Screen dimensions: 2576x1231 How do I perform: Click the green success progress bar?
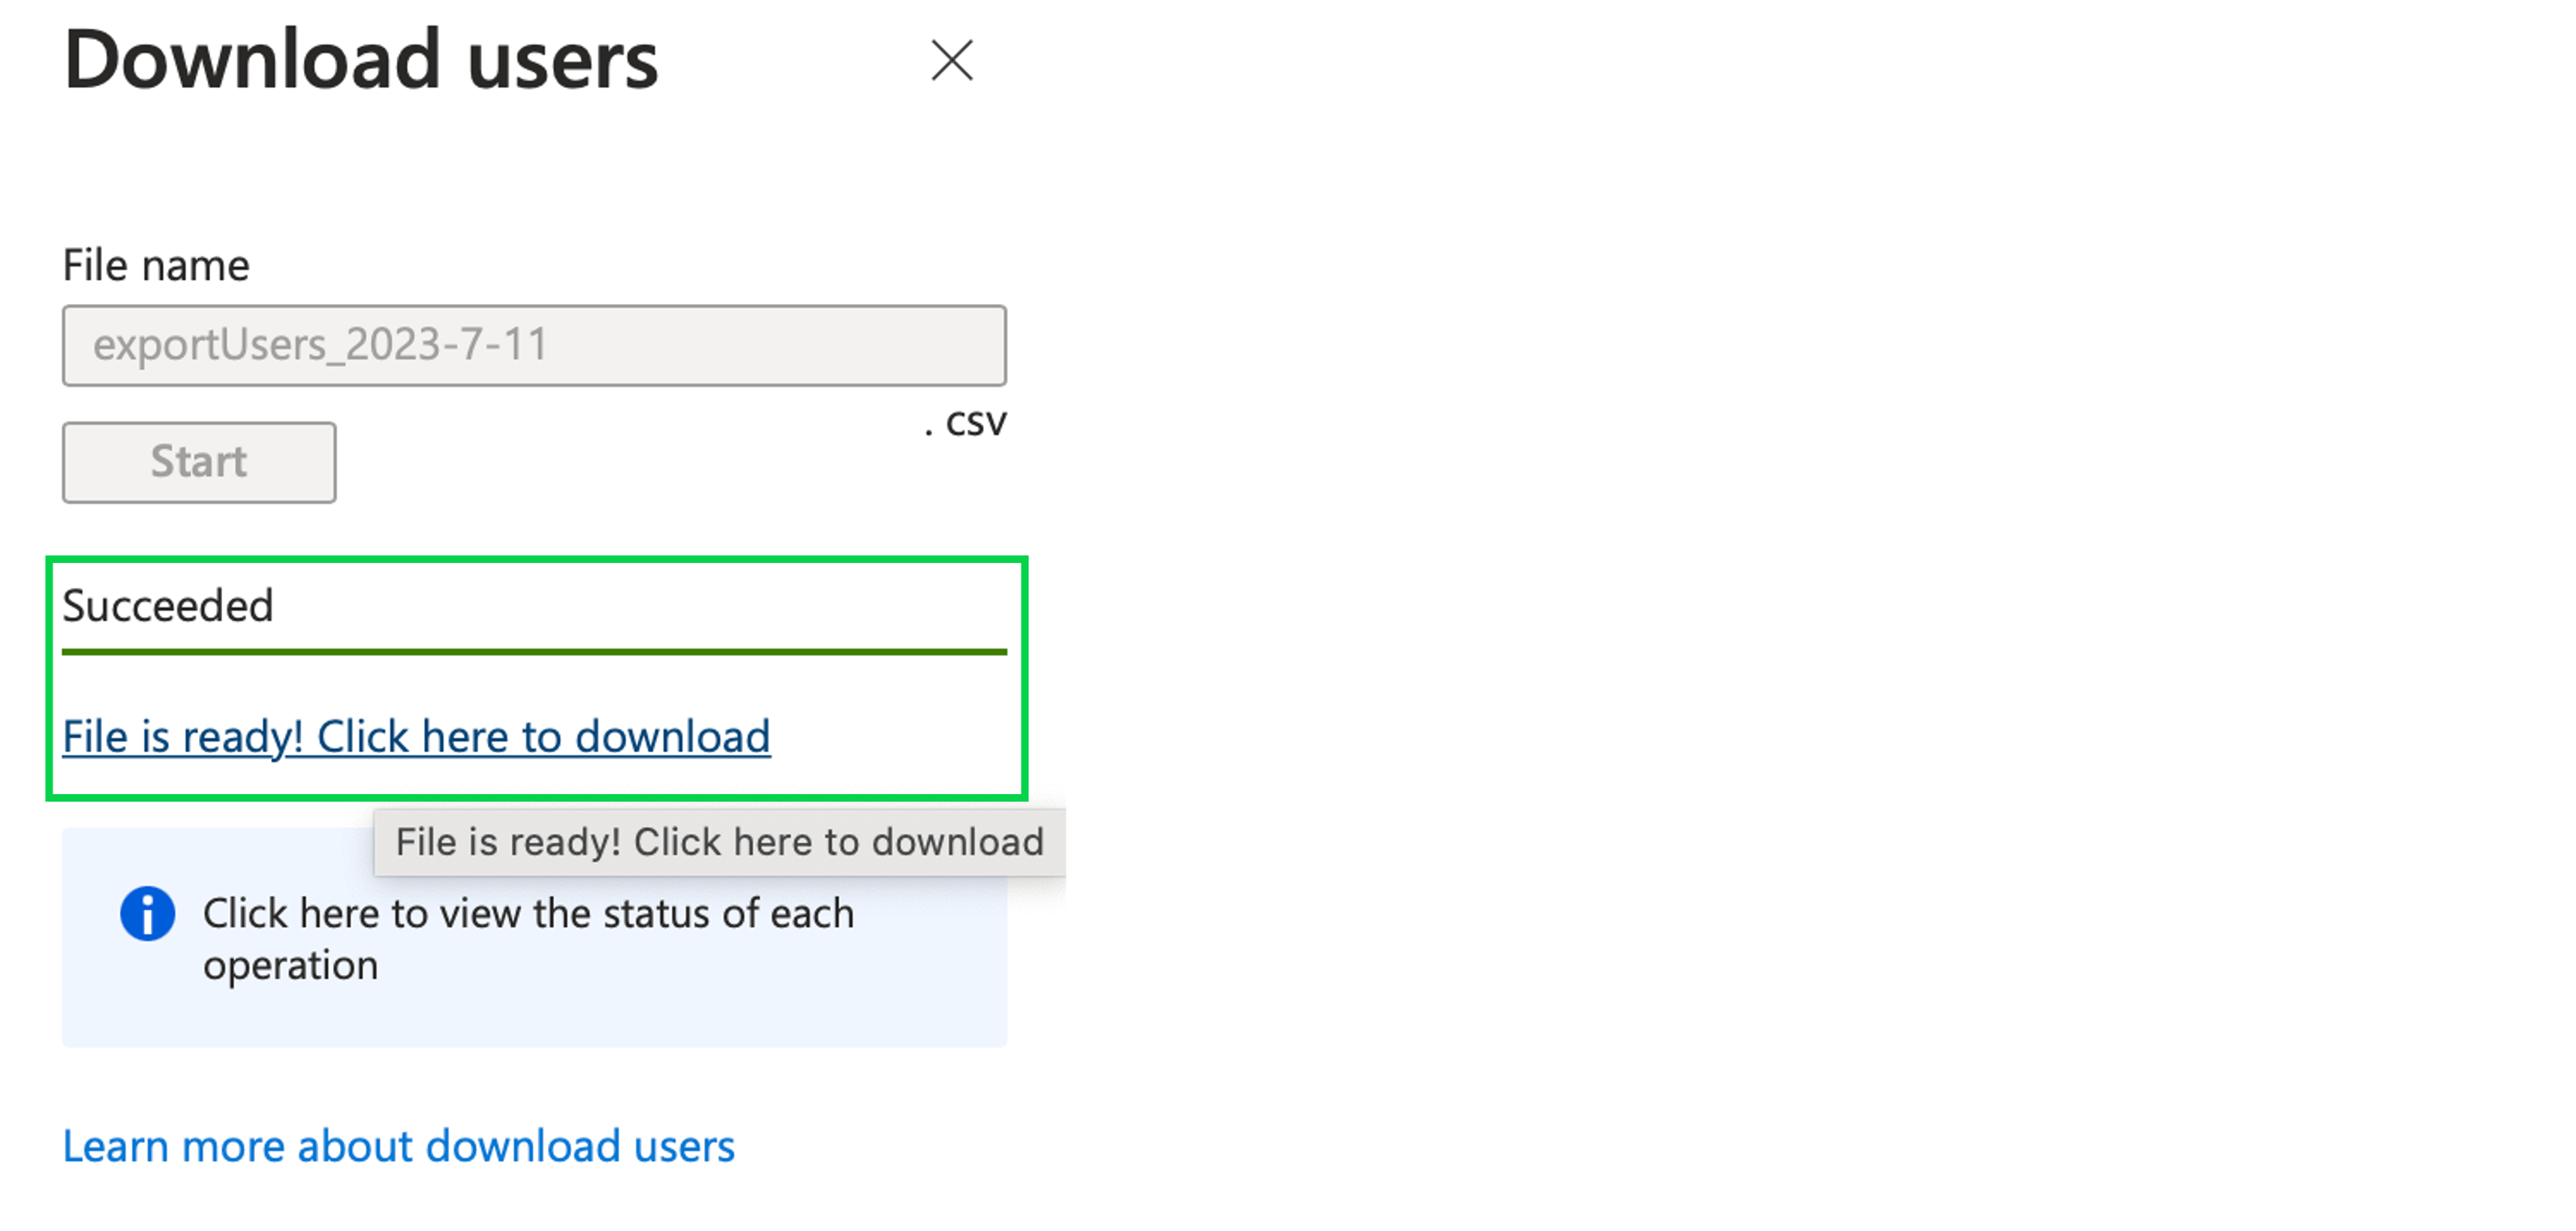click(x=534, y=652)
